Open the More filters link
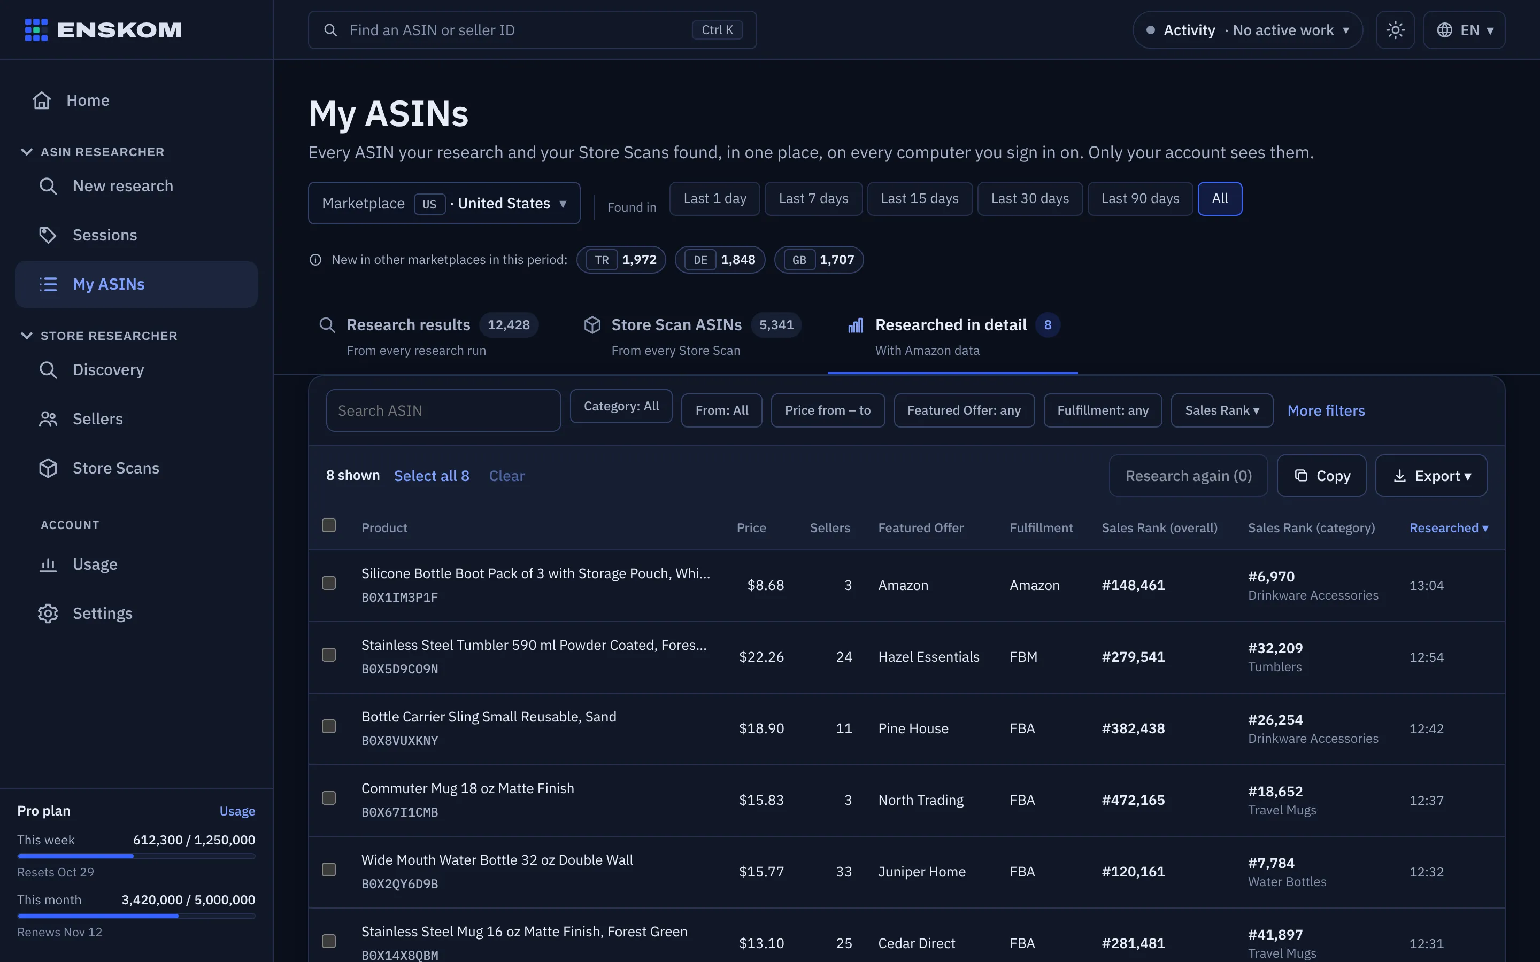This screenshot has height=962, width=1540. 1326,410
